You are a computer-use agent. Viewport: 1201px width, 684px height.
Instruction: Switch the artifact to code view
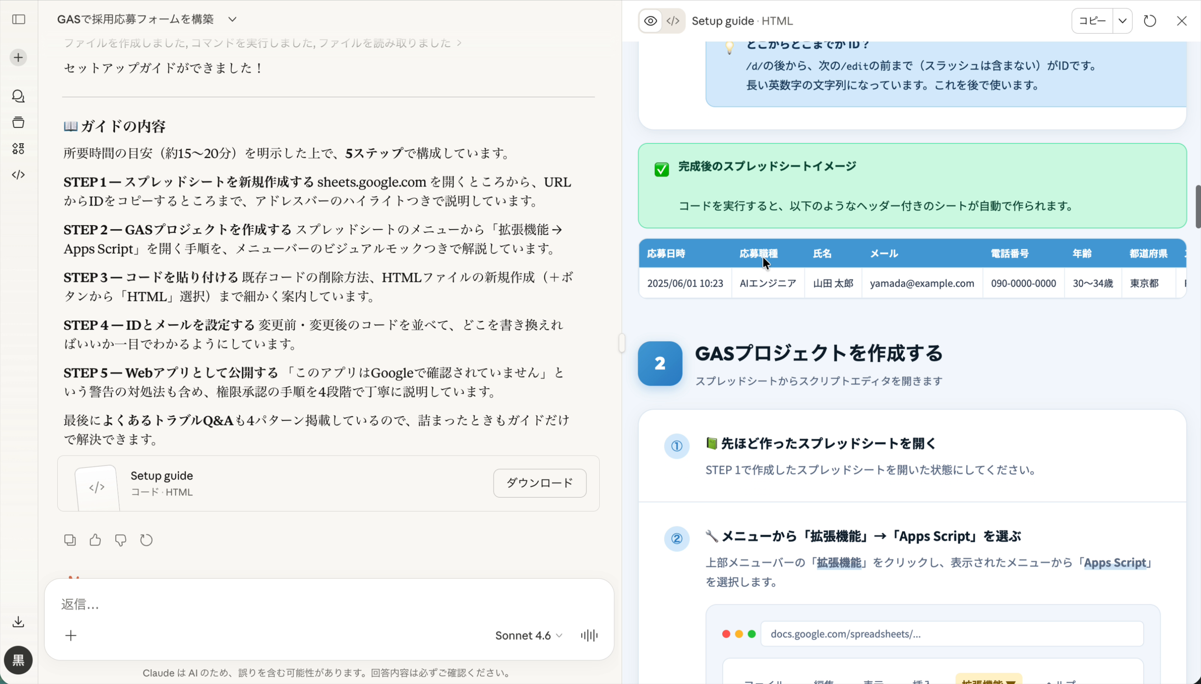tap(672, 21)
